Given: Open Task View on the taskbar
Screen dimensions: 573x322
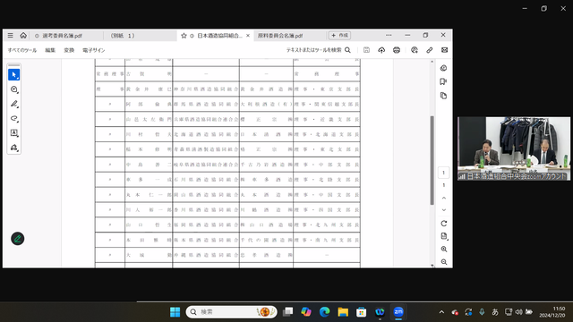Looking at the screenshot, I should click(x=288, y=312).
